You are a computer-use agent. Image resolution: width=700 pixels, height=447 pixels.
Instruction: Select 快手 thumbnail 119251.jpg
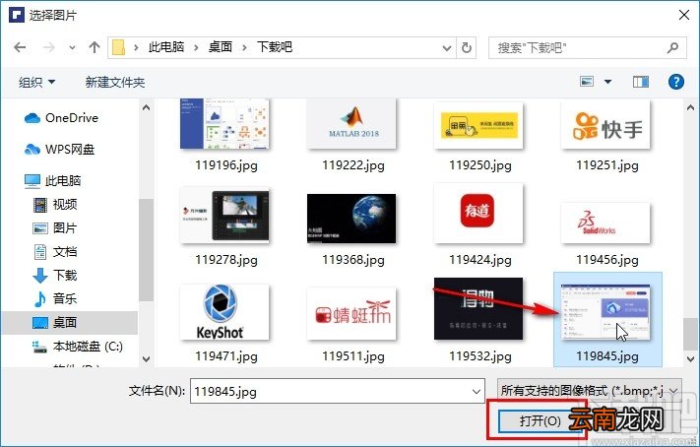click(605, 125)
